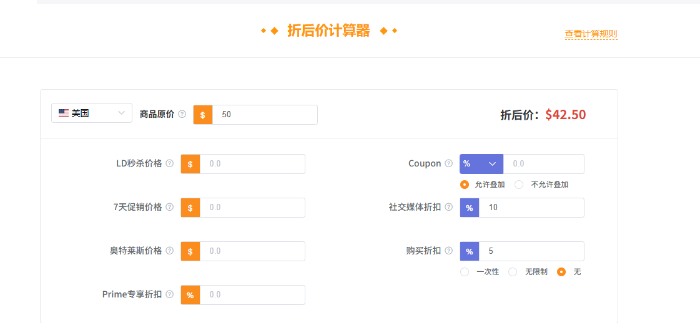700x323 pixels.
Task: Click the 社交媒体折扣 field showing 10
Action: (531, 208)
